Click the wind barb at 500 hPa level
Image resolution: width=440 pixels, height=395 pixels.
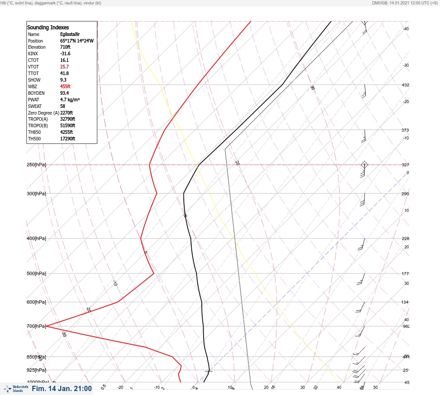point(361,279)
